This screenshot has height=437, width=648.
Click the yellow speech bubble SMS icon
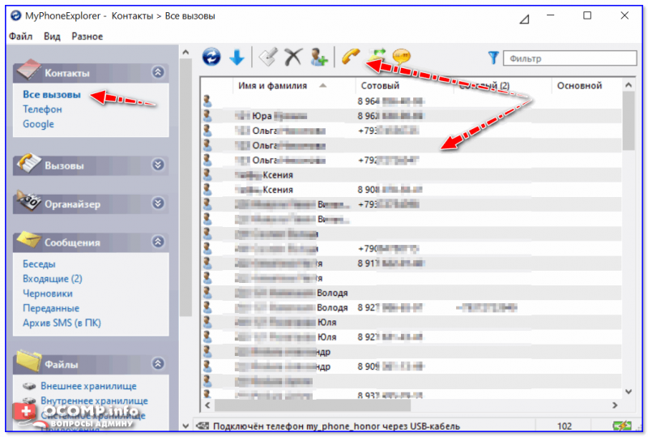[401, 56]
